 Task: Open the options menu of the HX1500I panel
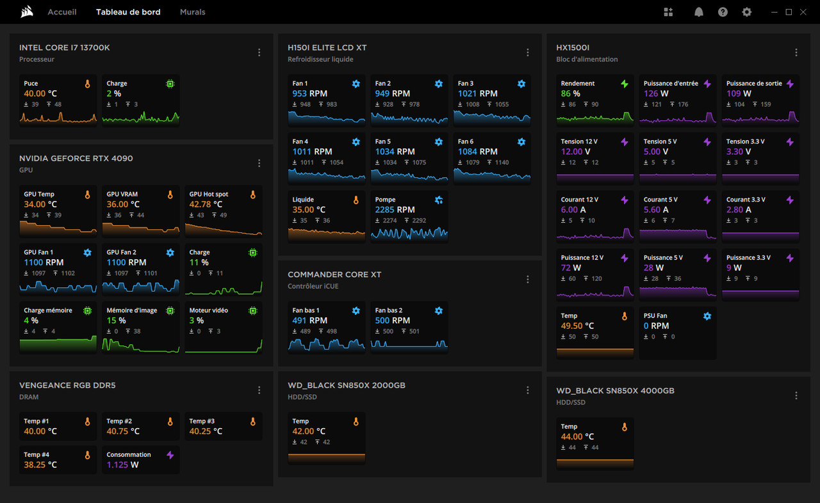point(796,52)
